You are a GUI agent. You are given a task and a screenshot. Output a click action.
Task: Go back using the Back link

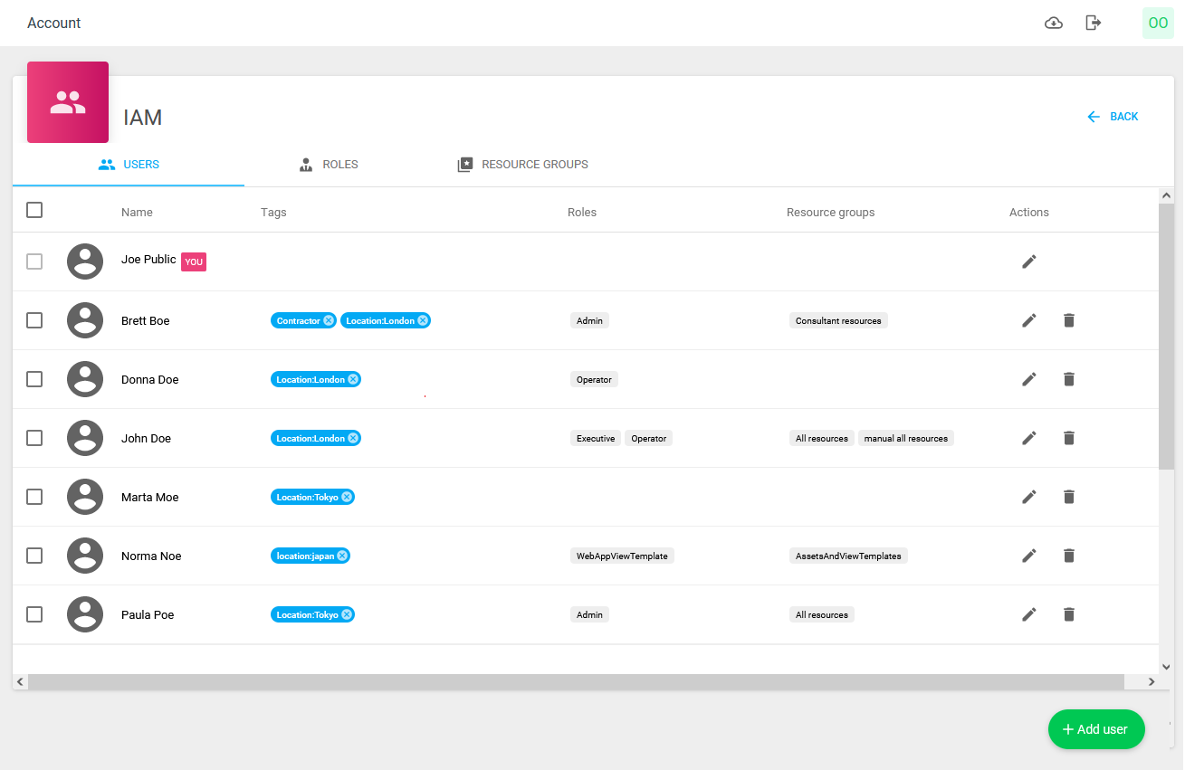coord(1113,117)
